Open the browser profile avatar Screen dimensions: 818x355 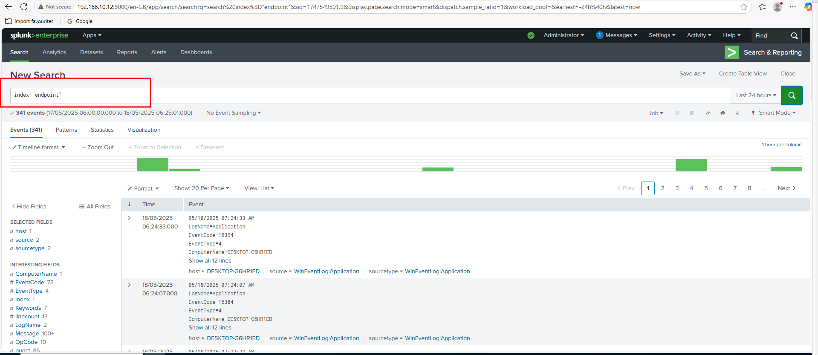tap(778, 7)
